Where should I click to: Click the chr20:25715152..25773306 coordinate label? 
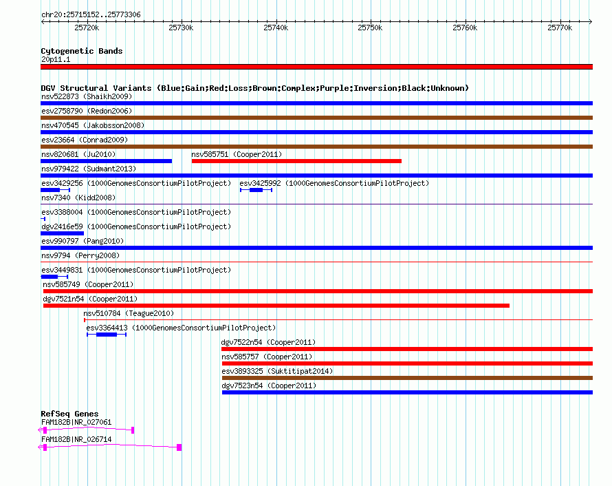click(x=91, y=15)
